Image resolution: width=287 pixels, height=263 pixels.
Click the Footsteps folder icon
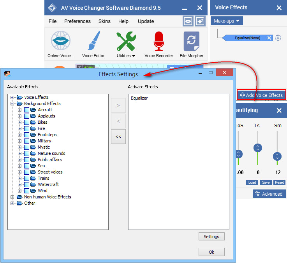pos(33,135)
